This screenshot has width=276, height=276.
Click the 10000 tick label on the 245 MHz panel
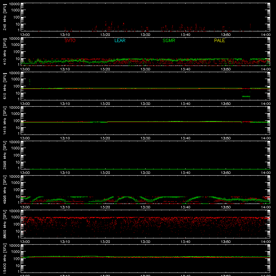pos(14,4)
